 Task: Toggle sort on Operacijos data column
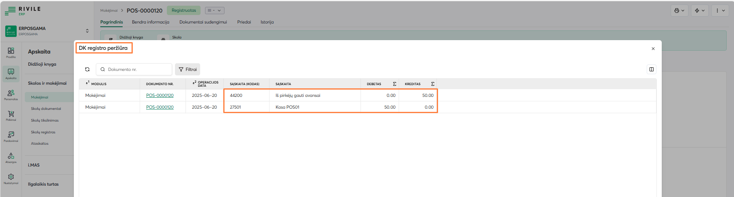coord(205,84)
